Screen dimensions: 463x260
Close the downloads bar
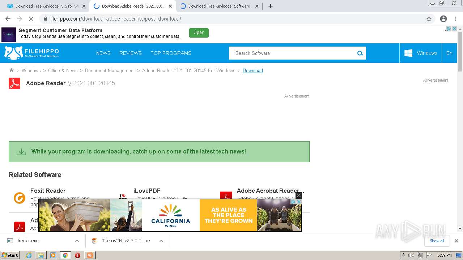click(456, 241)
